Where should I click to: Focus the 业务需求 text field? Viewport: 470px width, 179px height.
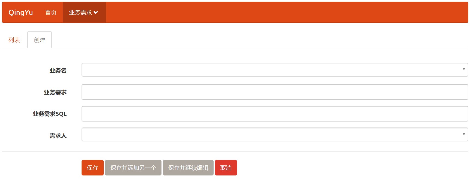click(275, 92)
